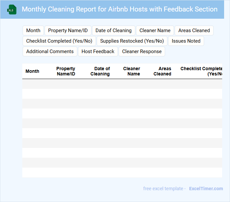Viewport: 230px width, 202px height.
Task: Click the report title in the header
Action: coord(120,9)
